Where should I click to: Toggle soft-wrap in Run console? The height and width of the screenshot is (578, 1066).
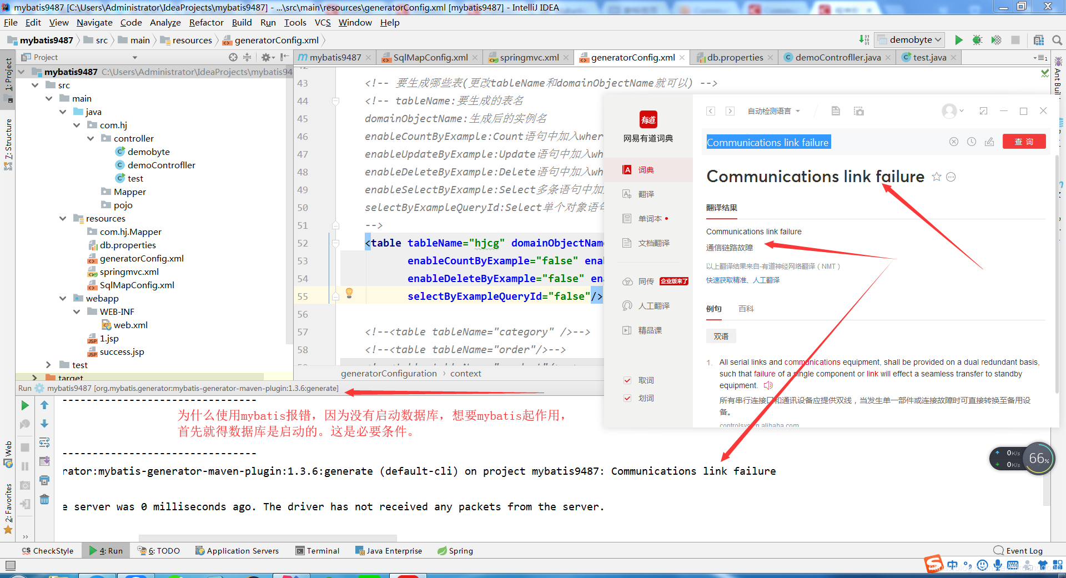44,443
